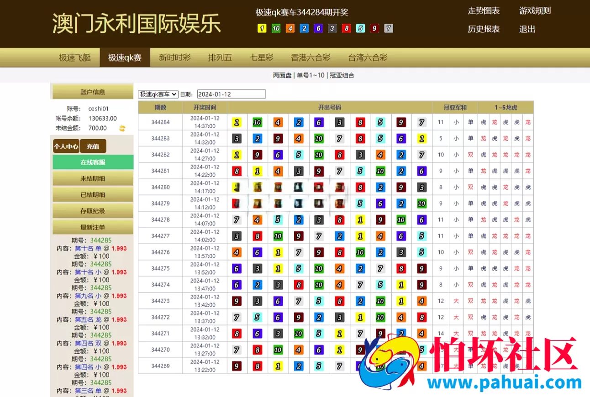The width and height of the screenshot is (590, 397).
Task: Click blue ball 2 in header draw result
Action: point(304,28)
